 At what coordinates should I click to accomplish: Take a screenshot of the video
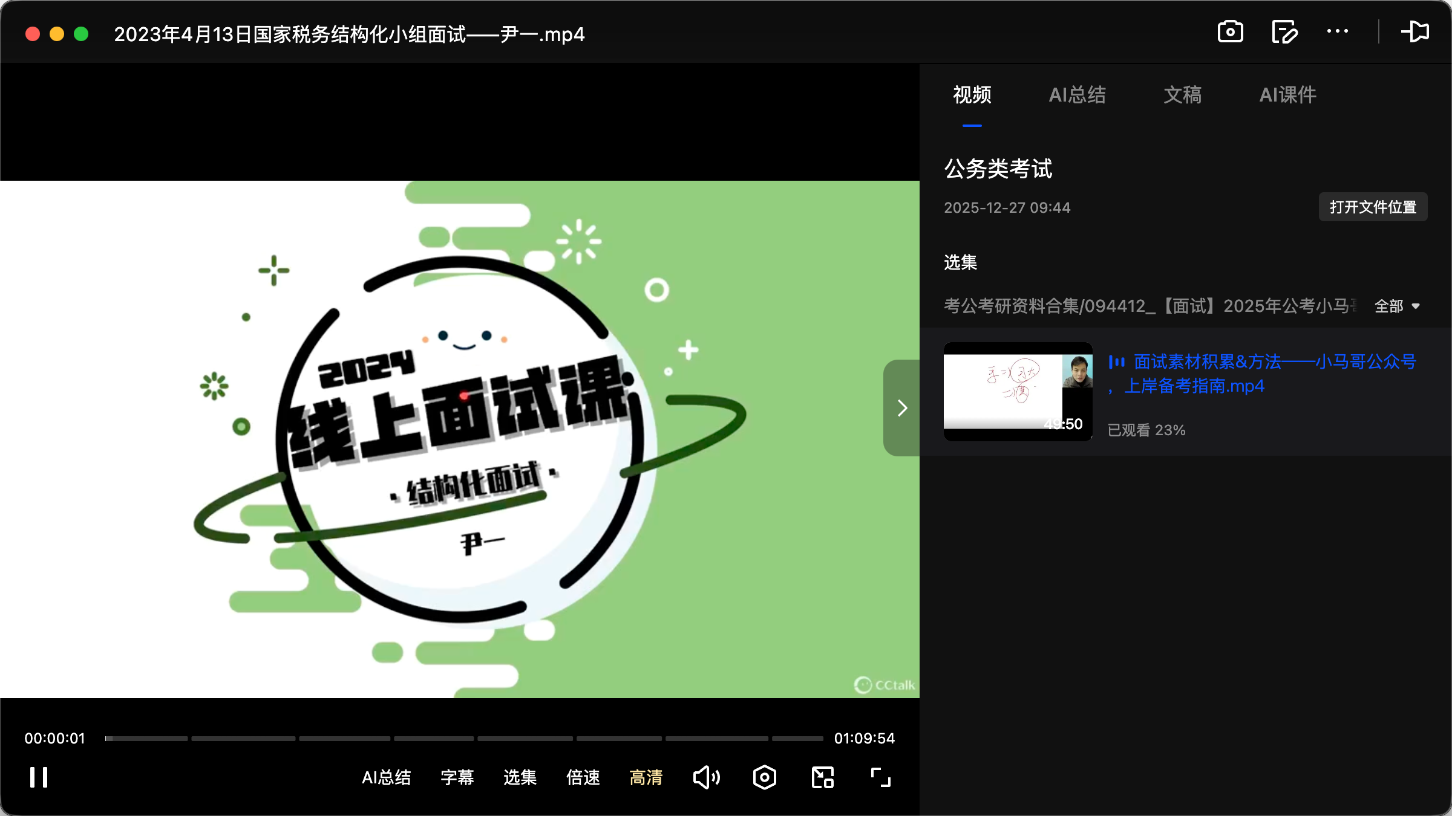coord(1230,32)
